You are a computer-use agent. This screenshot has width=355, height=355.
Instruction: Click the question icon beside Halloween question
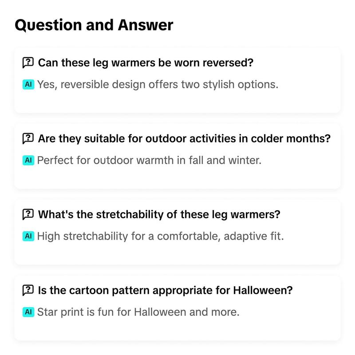[28, 290]
